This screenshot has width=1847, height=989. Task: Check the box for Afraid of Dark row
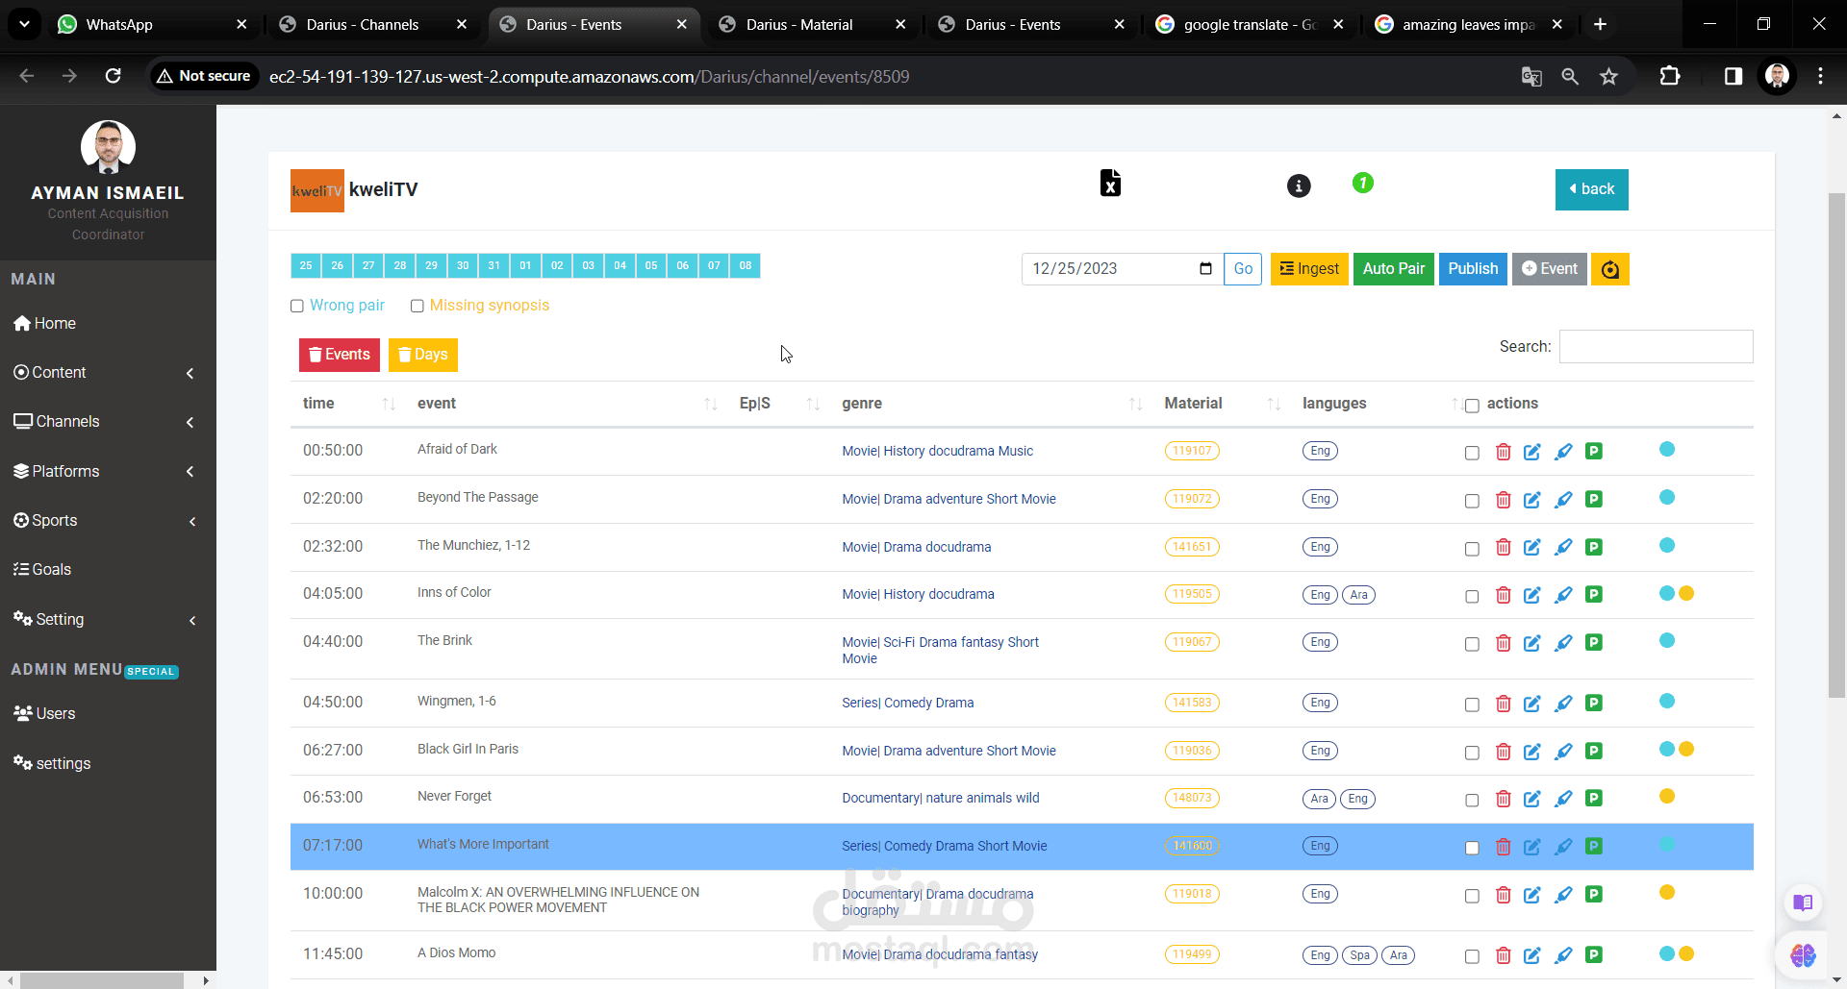(x=1472, y=453)
